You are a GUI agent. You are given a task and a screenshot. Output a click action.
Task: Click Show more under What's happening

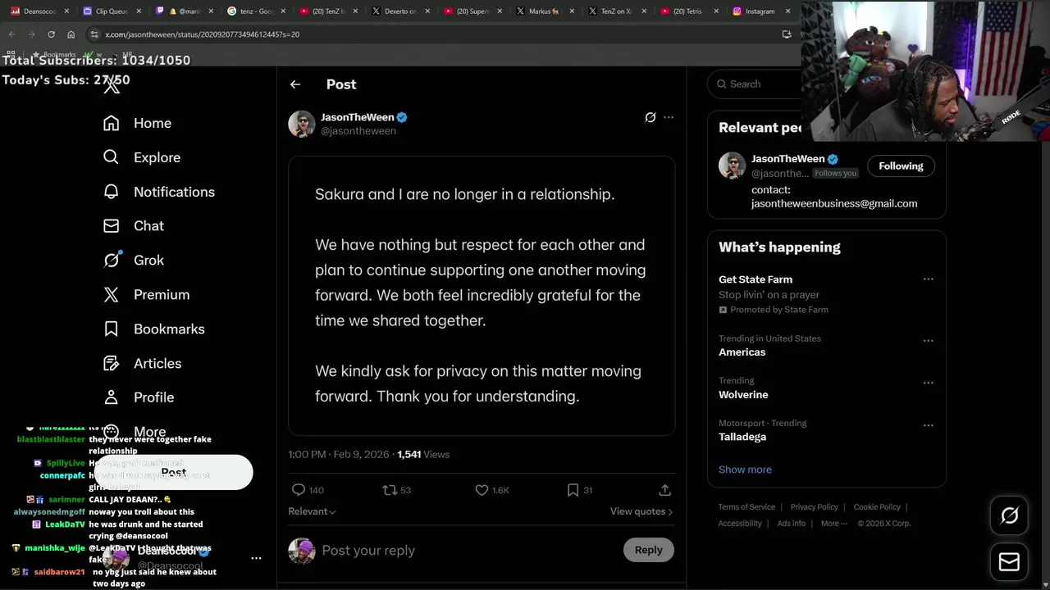745,470
